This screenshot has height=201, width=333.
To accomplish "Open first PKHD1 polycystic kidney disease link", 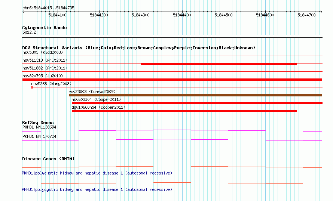I will 97,173.
